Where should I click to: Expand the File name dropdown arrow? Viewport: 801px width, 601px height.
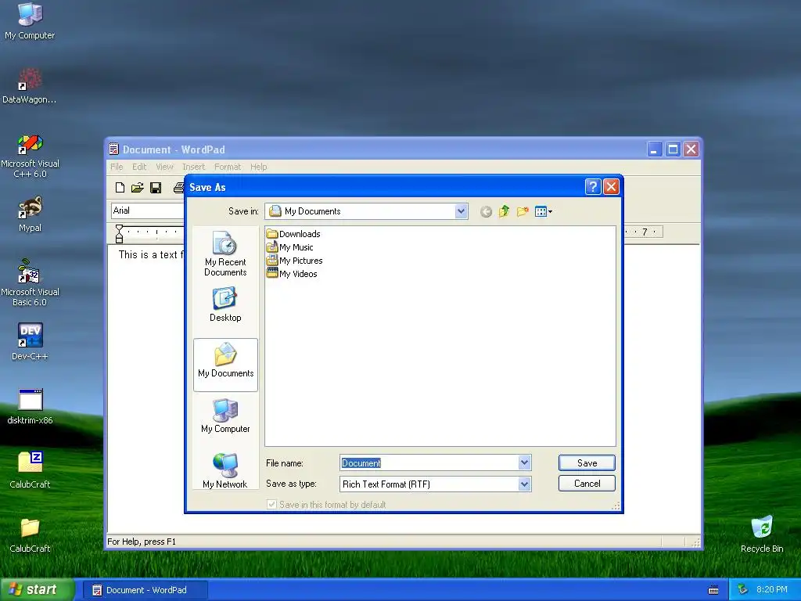tap(524, 462)
